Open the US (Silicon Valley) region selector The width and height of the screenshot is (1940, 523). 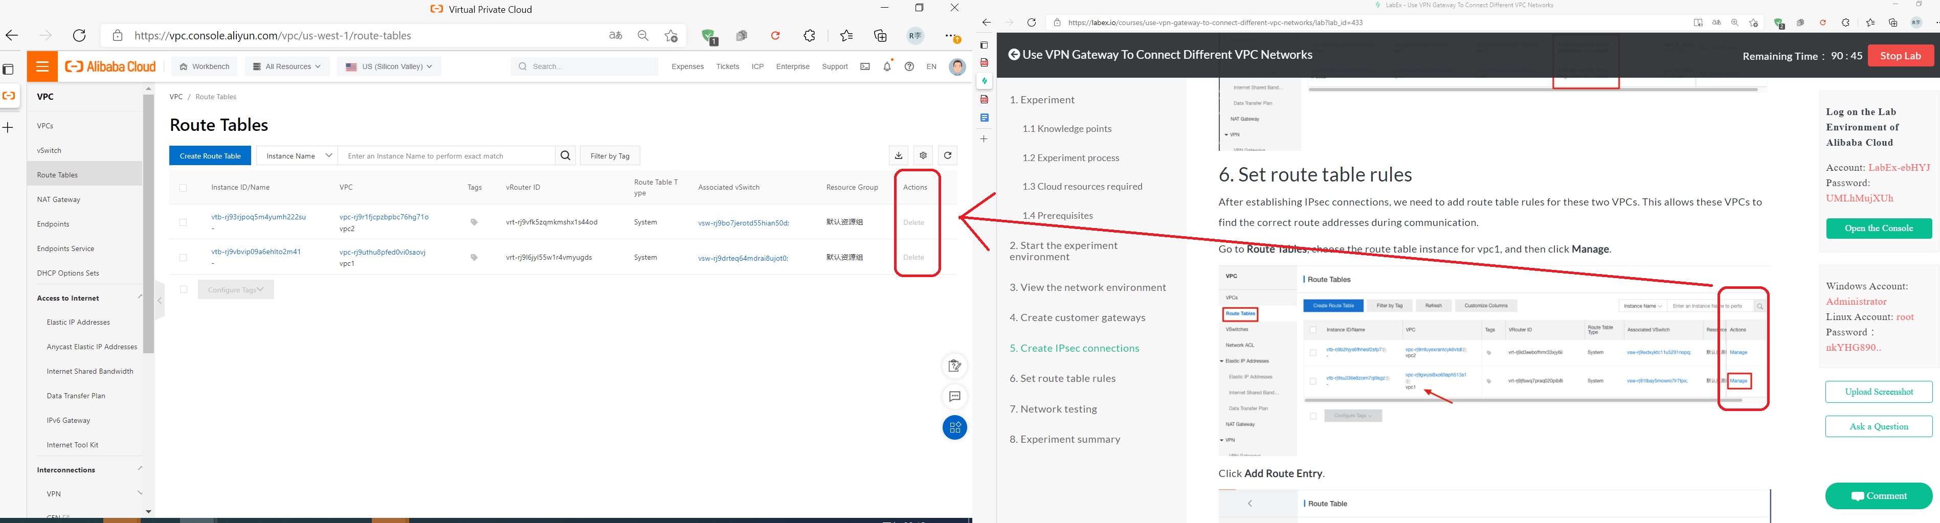tap(389, 67)
